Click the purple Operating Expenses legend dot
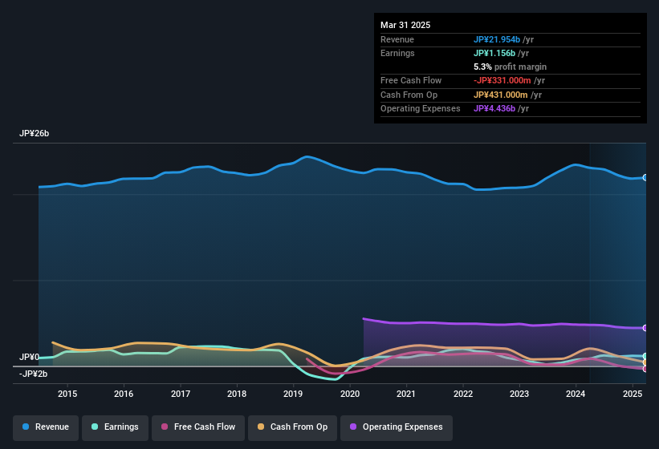 [x=353, y=427]
